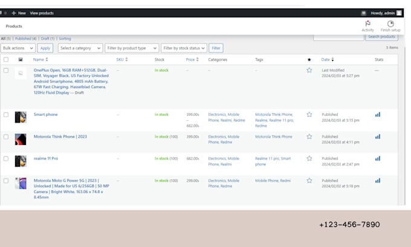The image size is (411, 247).
Task: Open stats chart for Smart phone
Action: [x=377, y=115]
